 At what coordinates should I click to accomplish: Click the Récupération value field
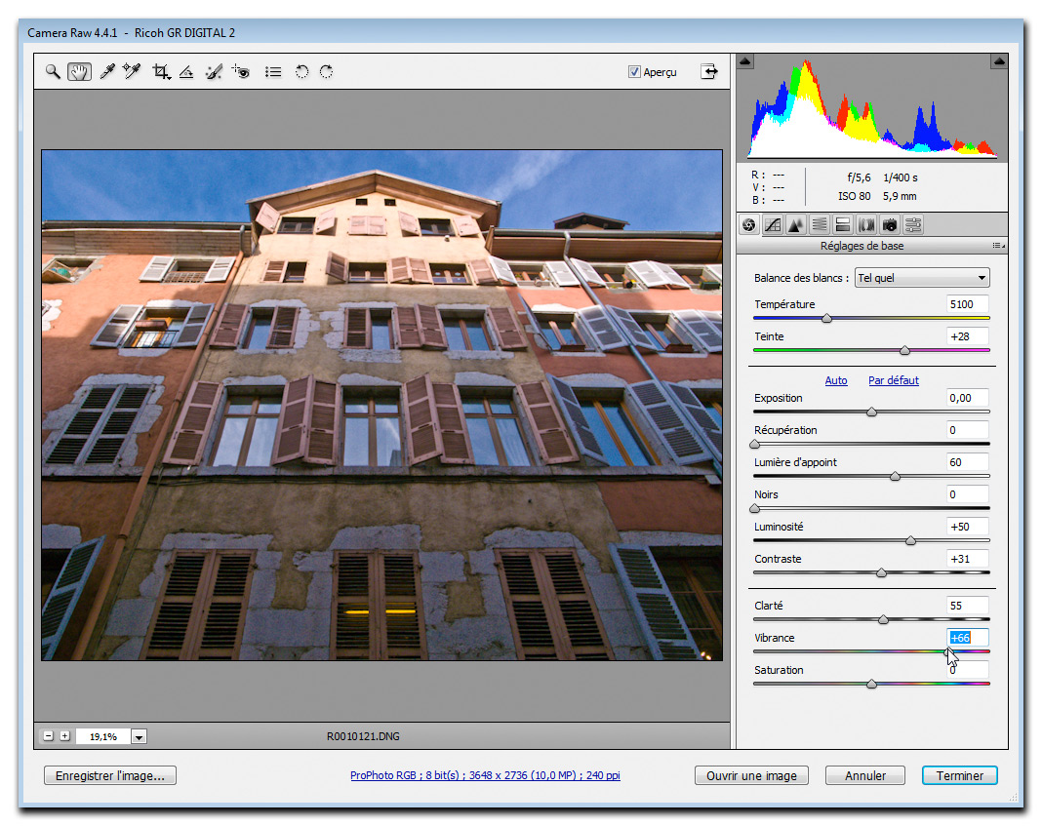point(968,430)
